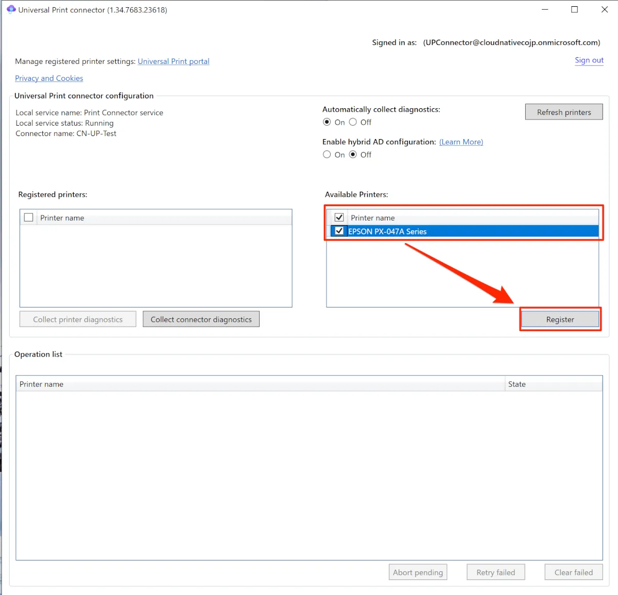Open the Universal Print portal link
The width and height of the screenshot is (618, 595).
point(174,61)
